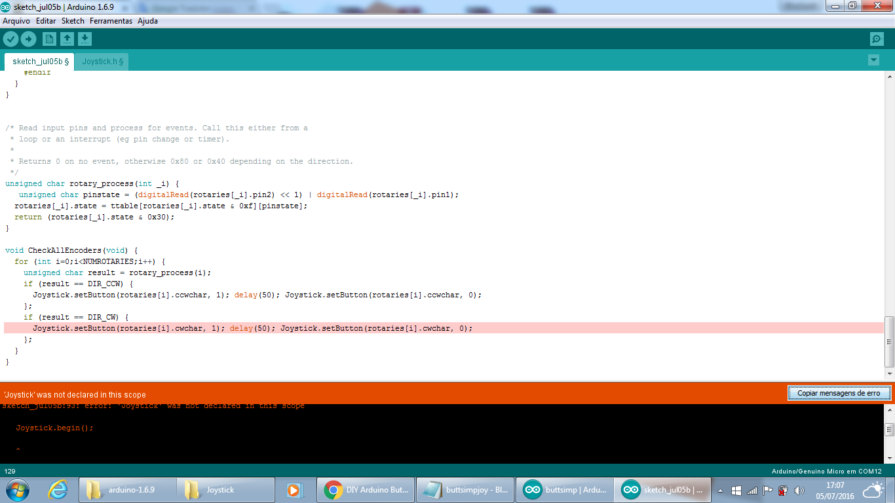This screenshot has height=503, width=895.
Task: Switch to the Joystick.h tab
Action: (103, 62)
